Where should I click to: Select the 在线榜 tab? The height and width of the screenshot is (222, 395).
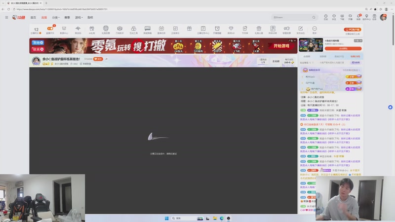[x=307, y=56]
